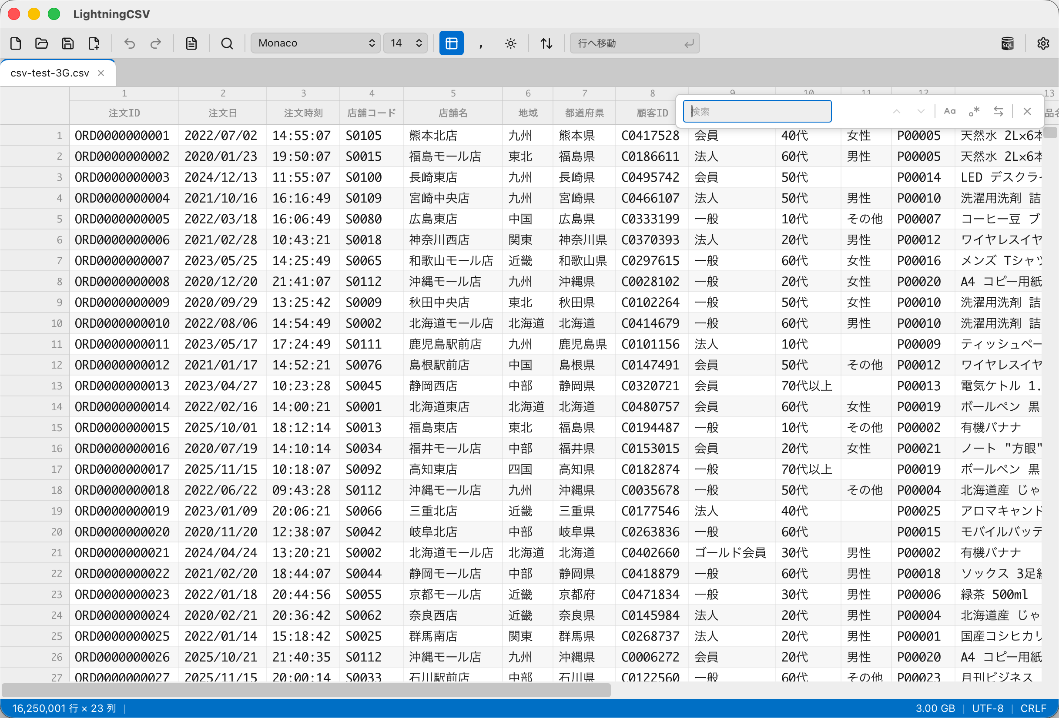Open the text document view icon
Screen dimensions: 1059x718
coord(191,43)
